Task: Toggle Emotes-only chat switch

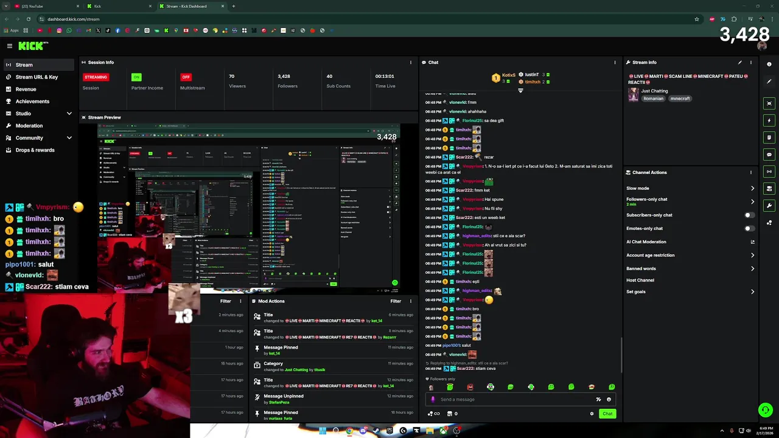Action: (x=749, y=228)
